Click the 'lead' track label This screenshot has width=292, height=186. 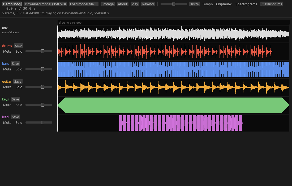point(5,117)
